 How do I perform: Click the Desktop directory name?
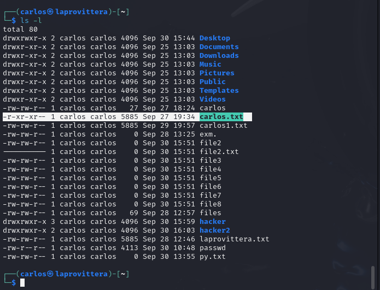point(215,38)
